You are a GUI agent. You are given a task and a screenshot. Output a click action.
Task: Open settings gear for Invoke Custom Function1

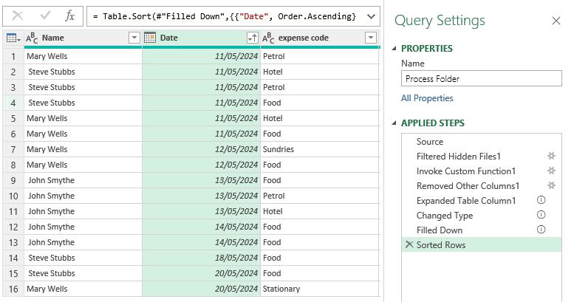(551, 171)
